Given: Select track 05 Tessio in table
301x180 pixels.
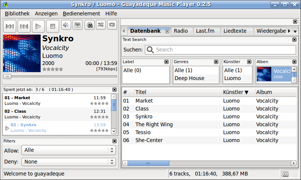Looking at the screenshot, I should 210,132.
